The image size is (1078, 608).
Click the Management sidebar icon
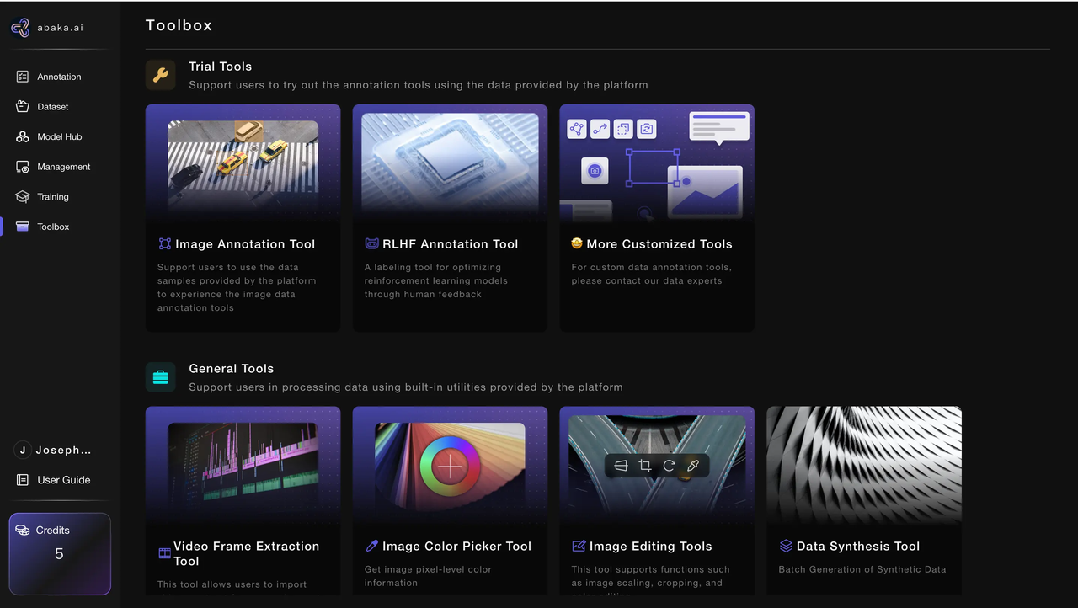[x=23, y=167]
